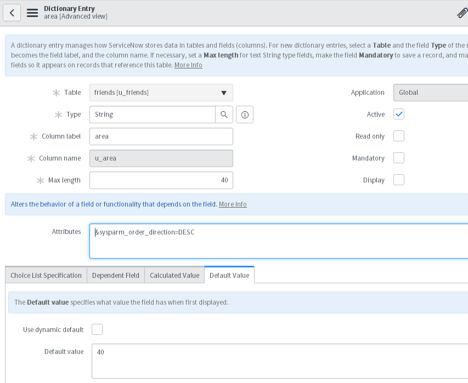Edit the Column label field
468x383 pixels.
click(161, 136)
